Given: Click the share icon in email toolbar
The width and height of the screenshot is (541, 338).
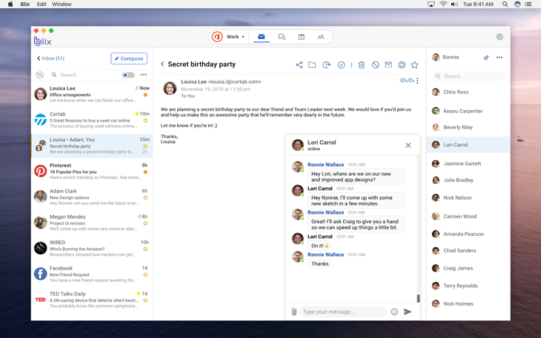Looking at the screenshot, I should pos(299,65).
